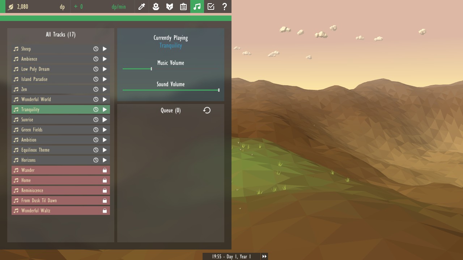This screenshot has height=260, width=463.
Task: Add Wonderful World to queue
Action: click(96, 99)
